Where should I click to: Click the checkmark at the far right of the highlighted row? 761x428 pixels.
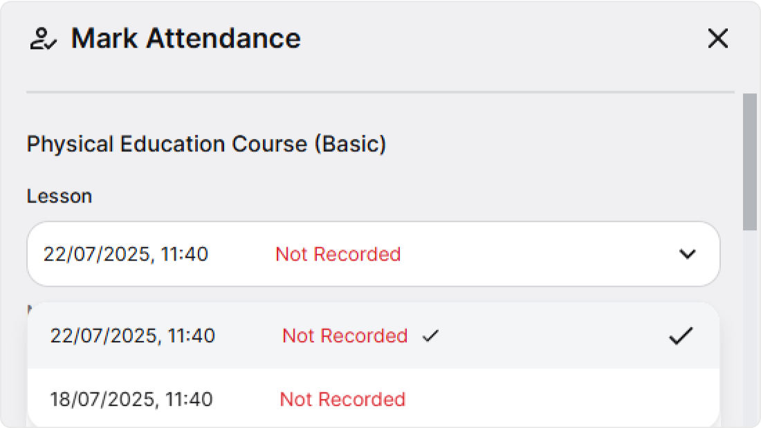(x=682, y=336)
